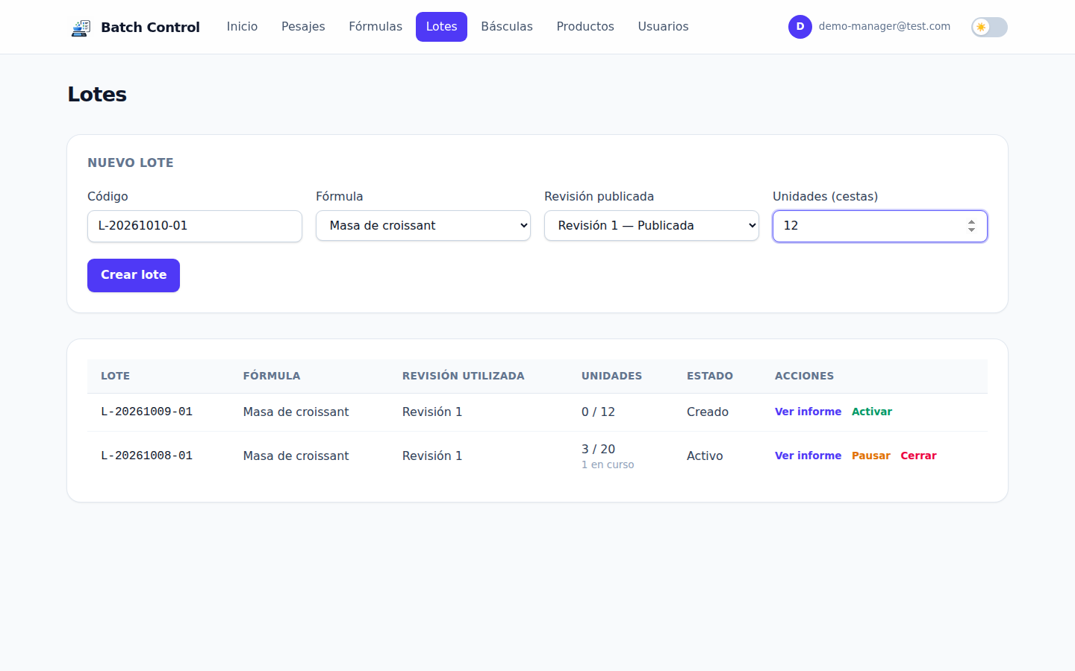Click the Lote column header
The height and width of the screenshot is (671, 1075).
pyautogui.click(x=116, y=376)
